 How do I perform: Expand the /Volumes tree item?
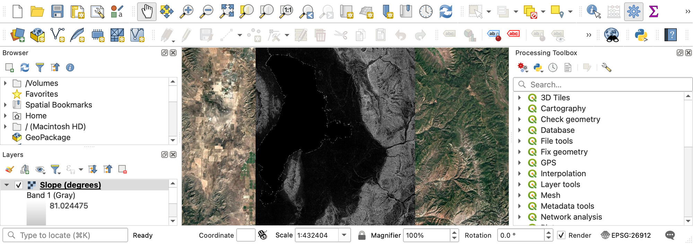[x=5, y=83]
